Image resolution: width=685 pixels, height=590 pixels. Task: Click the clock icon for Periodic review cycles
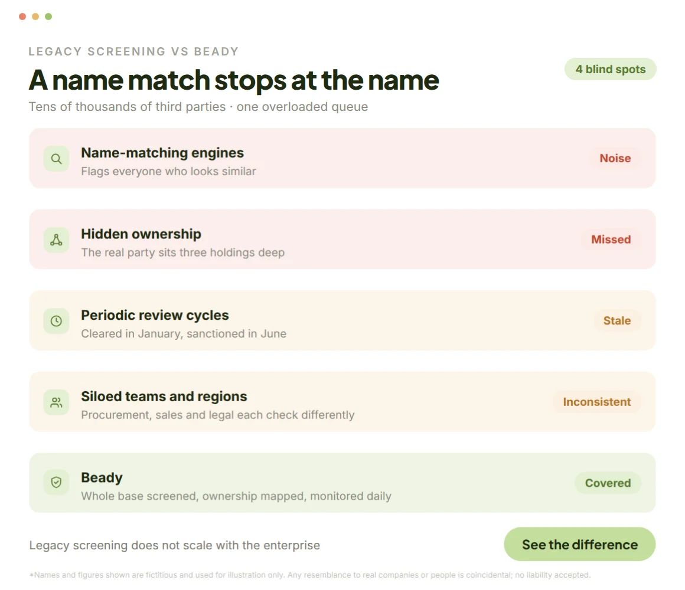56,321
